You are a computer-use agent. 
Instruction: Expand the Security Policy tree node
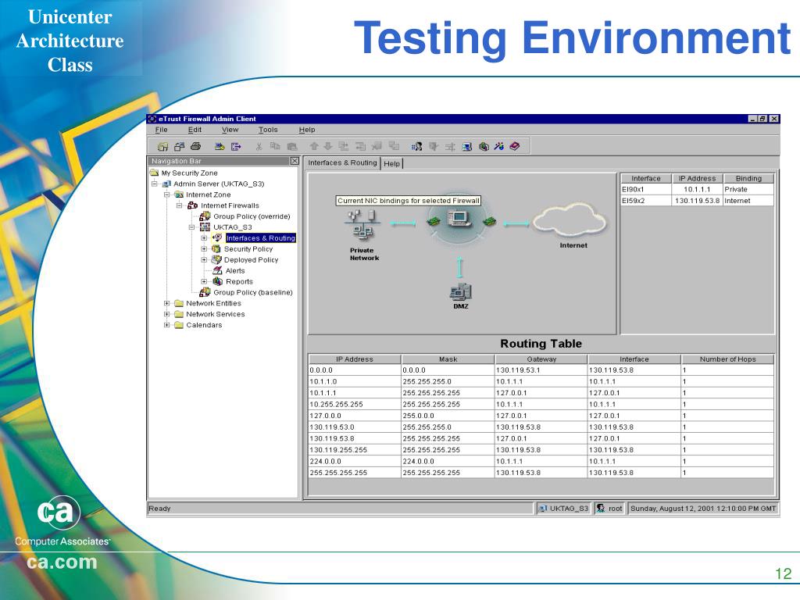[204, 249]
